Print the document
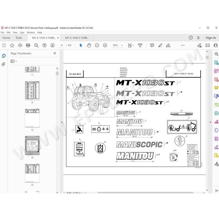The height and width of the screenshot is (219, 219). [x=28, y=45]
